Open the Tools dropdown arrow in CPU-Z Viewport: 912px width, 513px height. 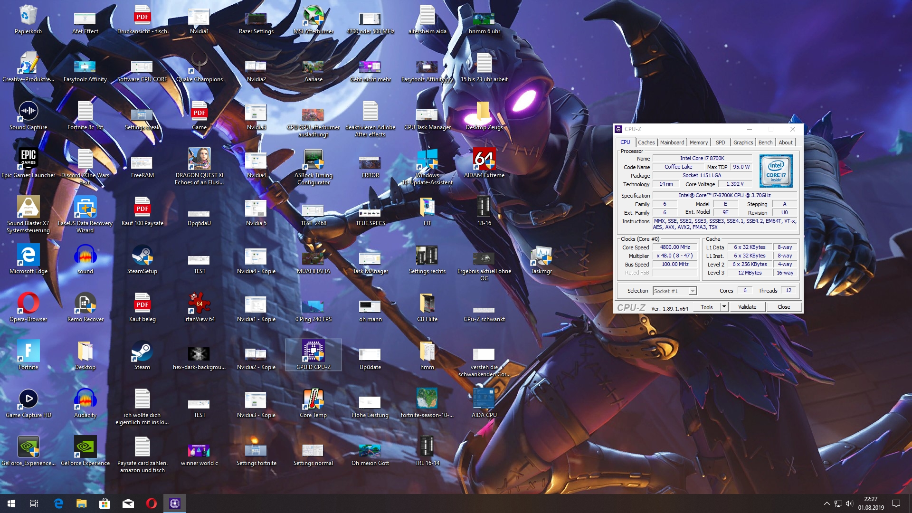(724, 307)
